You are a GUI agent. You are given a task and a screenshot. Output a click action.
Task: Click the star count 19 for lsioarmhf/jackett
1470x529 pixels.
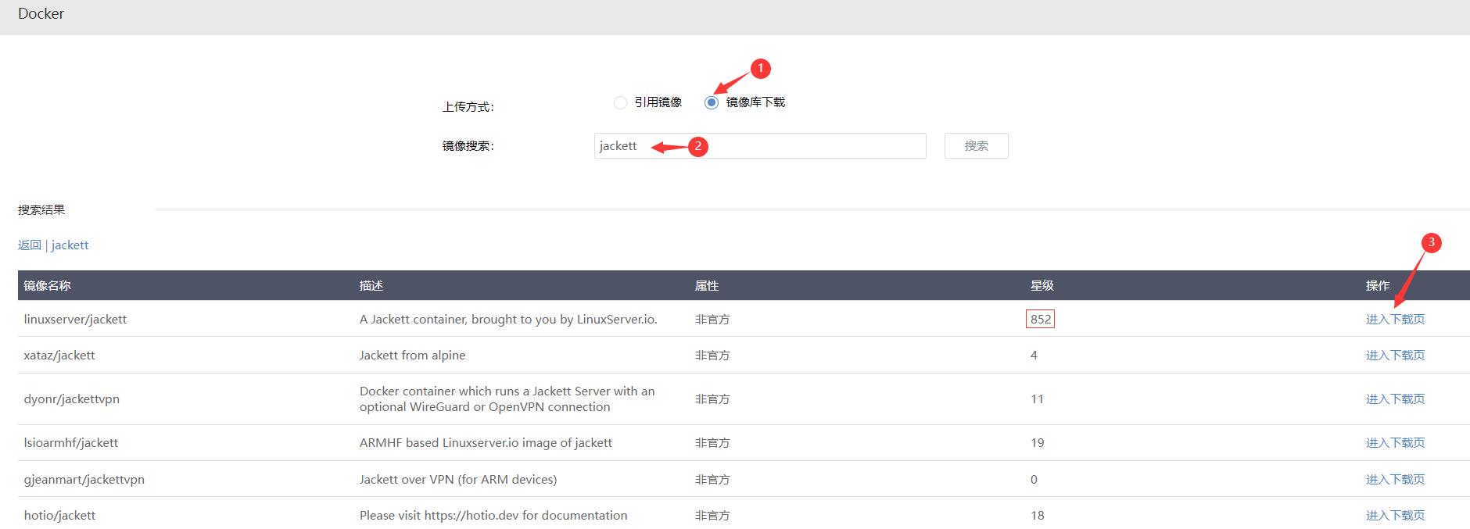[x=1038, y=443]
